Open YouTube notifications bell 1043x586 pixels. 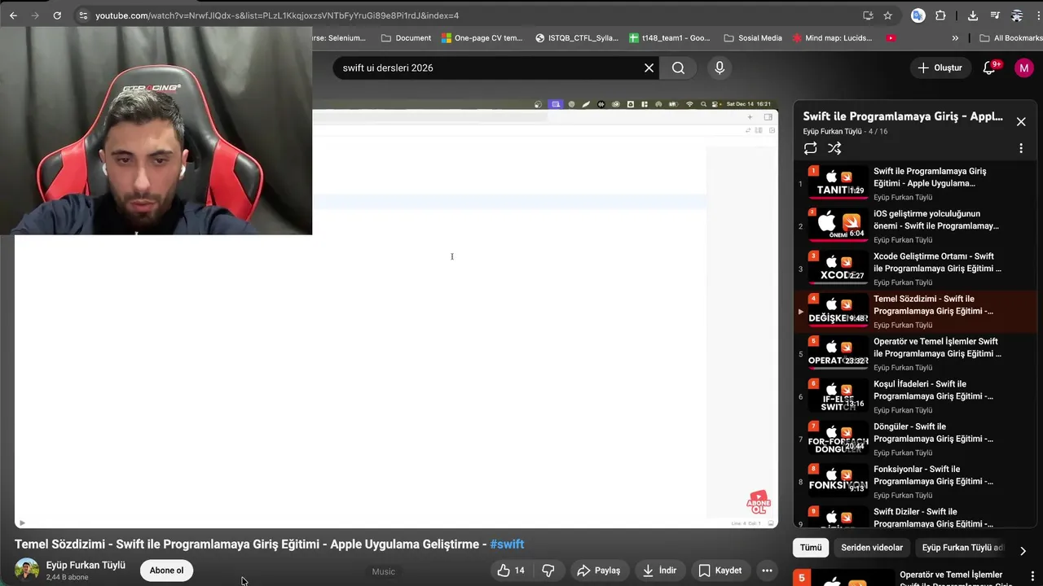989,68
